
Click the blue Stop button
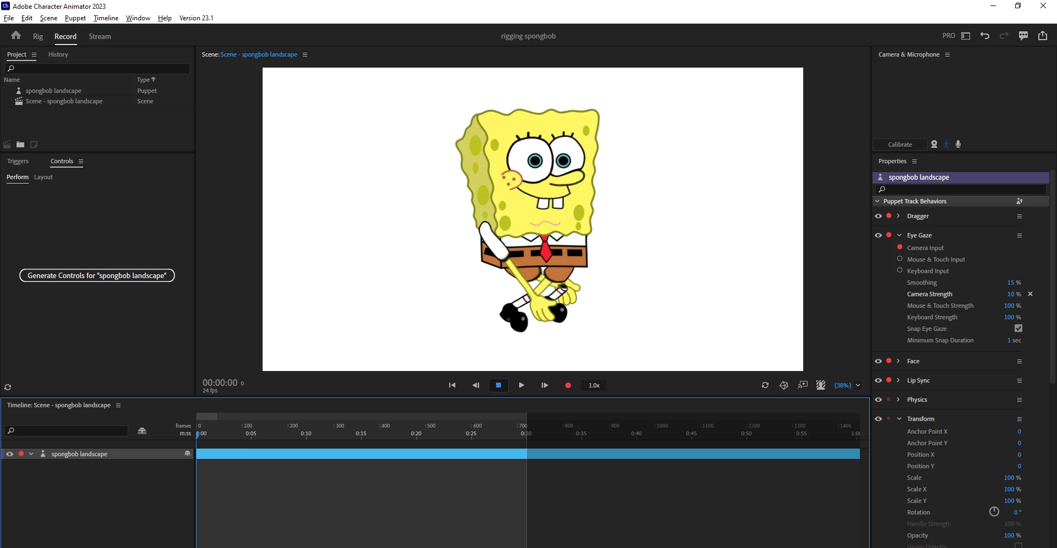[499, 385]
